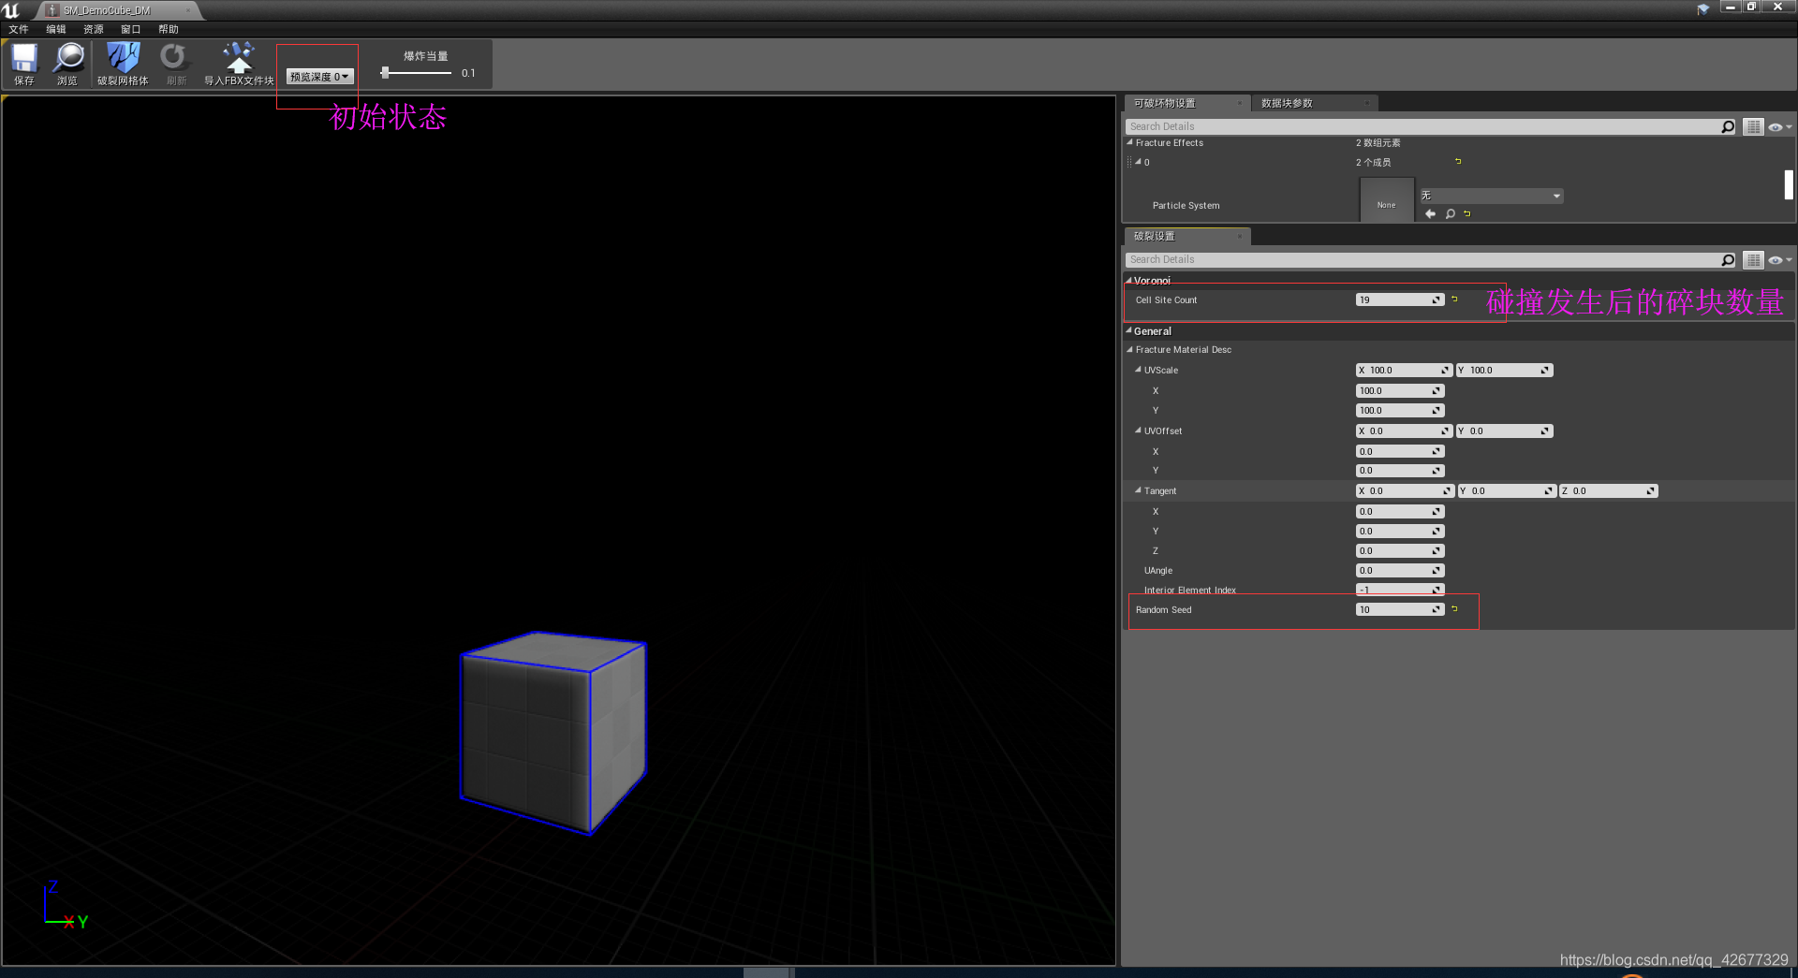The width and height of the screenshot is (1798, 978).
Task: Open the 帮助 menu
Action: 169,29
